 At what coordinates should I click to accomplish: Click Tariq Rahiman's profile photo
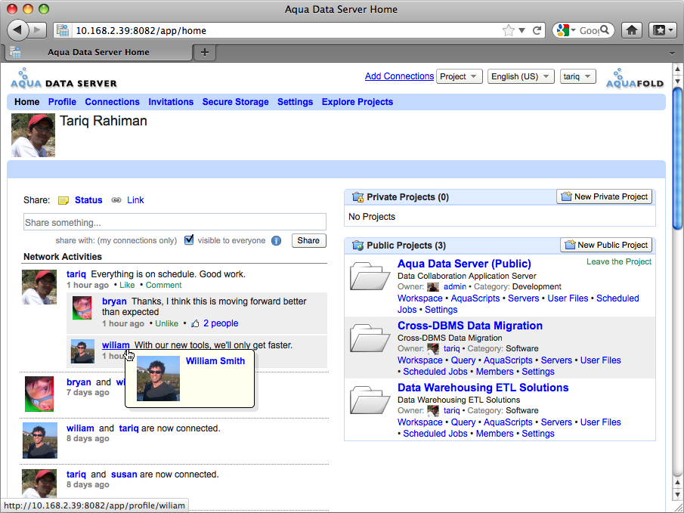pos(33,135)
